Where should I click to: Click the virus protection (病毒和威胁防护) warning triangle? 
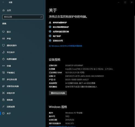click(x=50, y=22)
